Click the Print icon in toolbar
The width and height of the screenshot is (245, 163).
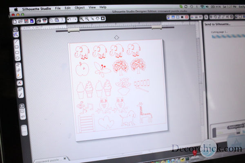(38, 20)
